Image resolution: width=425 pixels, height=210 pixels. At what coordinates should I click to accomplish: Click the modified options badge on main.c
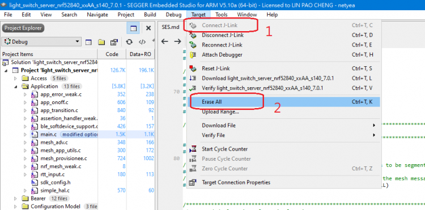79,135
